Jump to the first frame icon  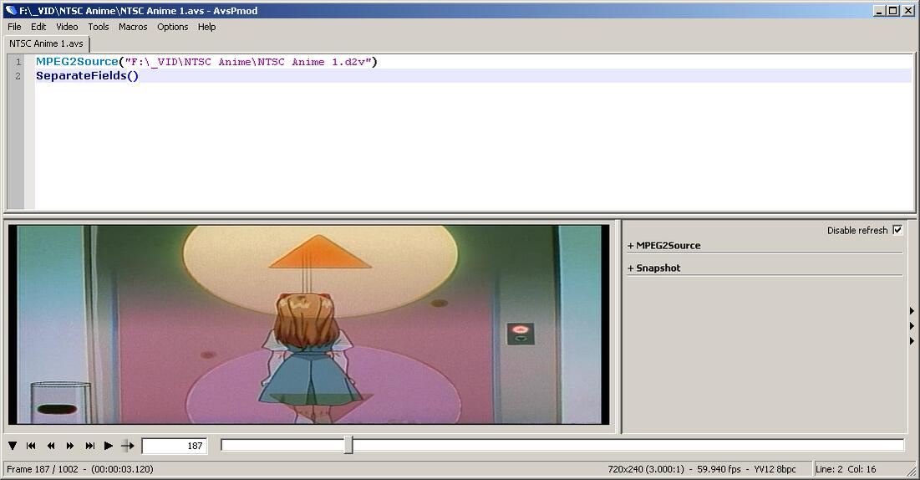click(x=31, y=446)
